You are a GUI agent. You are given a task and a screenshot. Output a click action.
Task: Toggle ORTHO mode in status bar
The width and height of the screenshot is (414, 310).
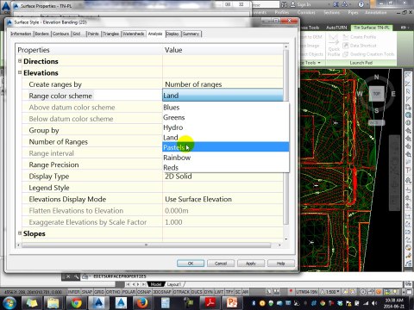tap(113, 292)
